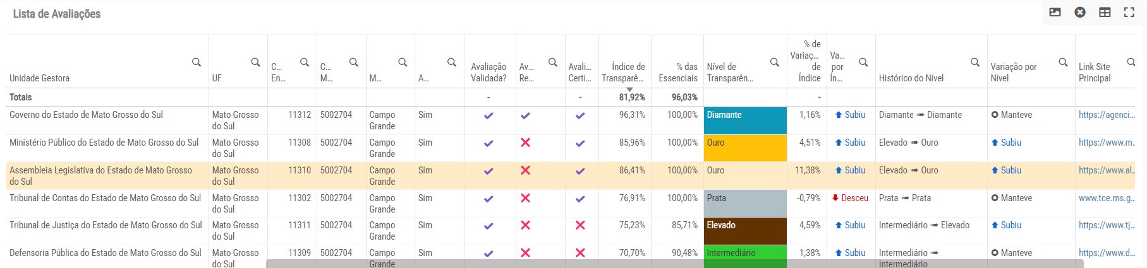The image size is (1147, 268).
Task: Click the image snapshot export icon
Action: [x=1055, y=13]
